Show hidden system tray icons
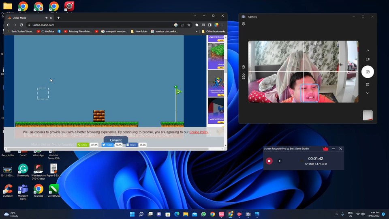The image size is (389, 219). (x=337, y=214)
